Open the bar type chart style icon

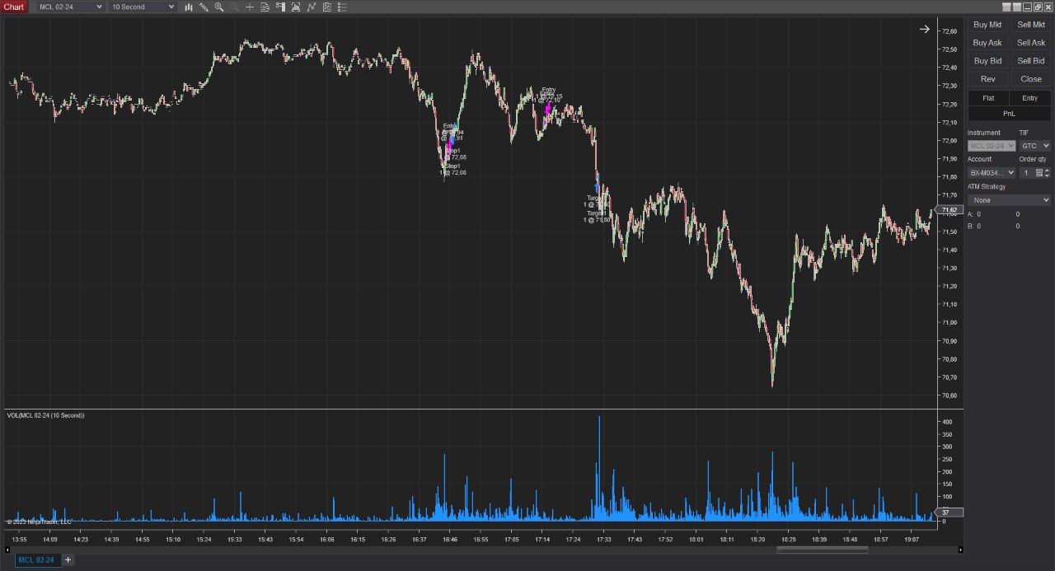189,7
